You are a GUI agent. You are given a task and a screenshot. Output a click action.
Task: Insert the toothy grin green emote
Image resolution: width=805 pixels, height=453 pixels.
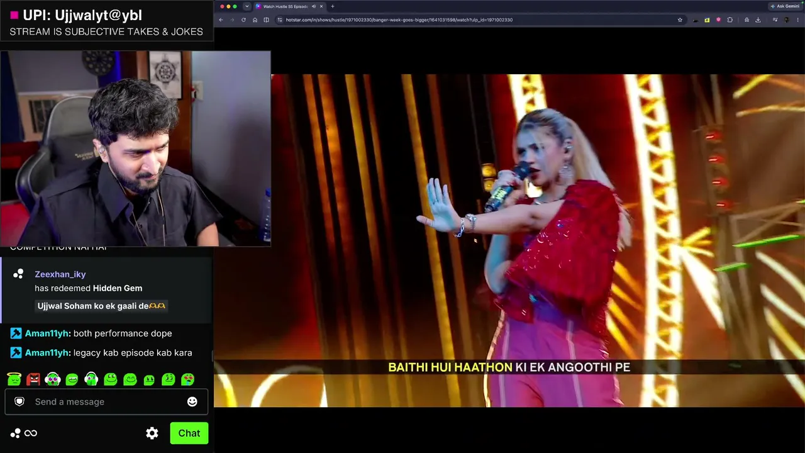click(72, 379)
